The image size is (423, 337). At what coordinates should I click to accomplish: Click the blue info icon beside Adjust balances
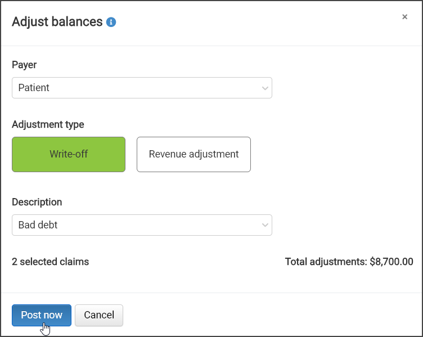(x=111, y=22)
